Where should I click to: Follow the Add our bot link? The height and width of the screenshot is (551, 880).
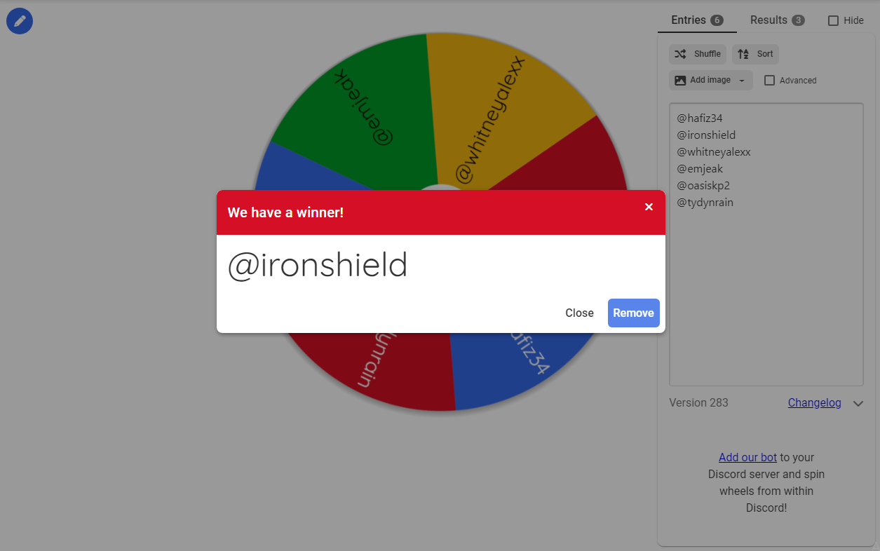[747, 458]
